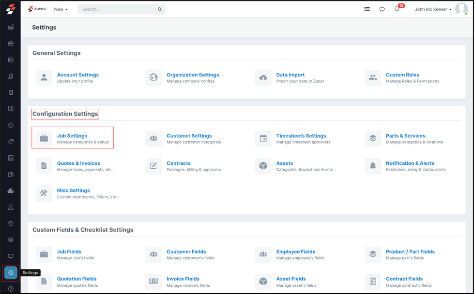Click the Misc Settings tools icon

click(x=44, y=193)
